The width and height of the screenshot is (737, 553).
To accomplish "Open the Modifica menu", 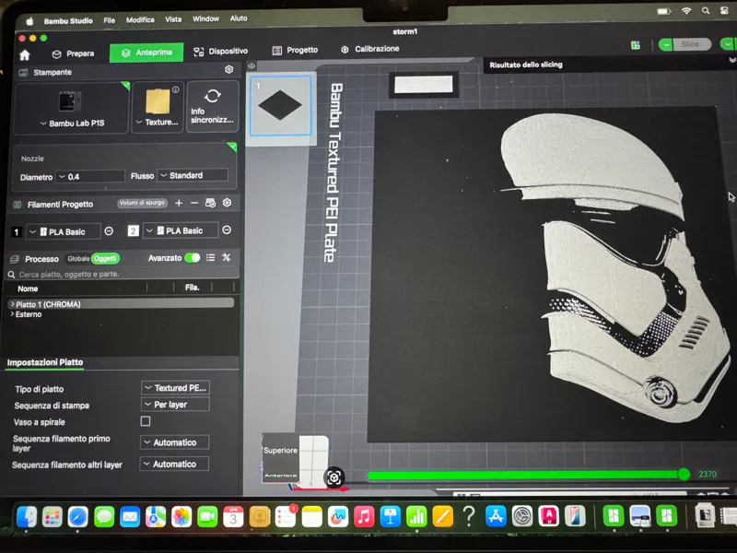I will [x=140, y=19].
